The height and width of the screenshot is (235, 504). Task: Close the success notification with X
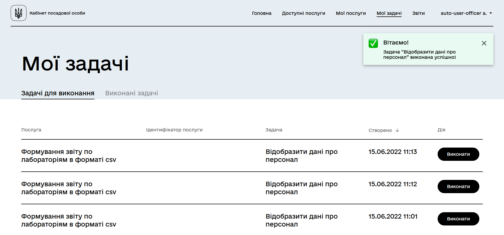[x=484, y=43]
